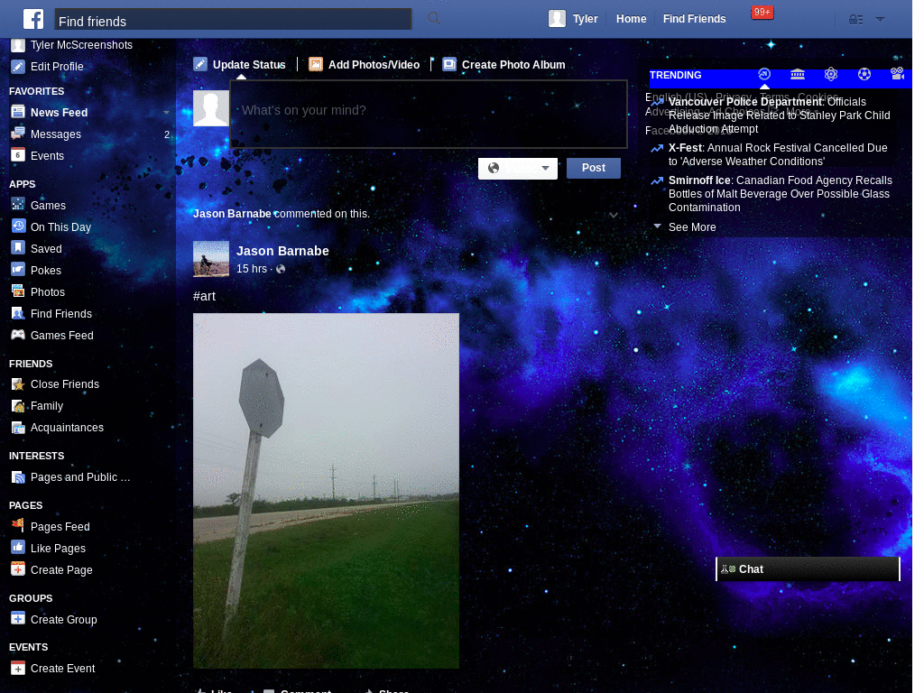Open post options chevron on Jason's story

(614, 215)
